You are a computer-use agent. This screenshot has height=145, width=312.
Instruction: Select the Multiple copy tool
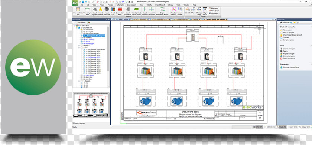click(x=199, y=11)
